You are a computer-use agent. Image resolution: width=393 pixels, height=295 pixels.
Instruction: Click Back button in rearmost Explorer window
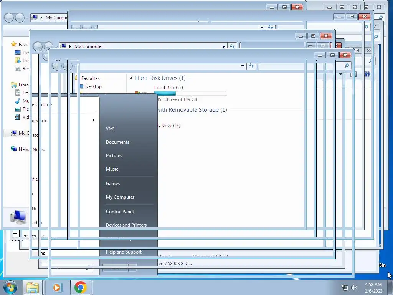(x=9, y=18)
